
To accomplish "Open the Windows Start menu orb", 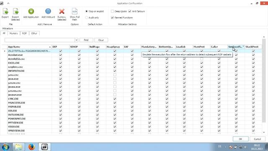I will 5,147.
